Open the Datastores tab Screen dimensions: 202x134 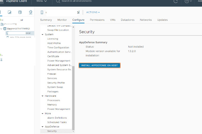tap(127, 20)
